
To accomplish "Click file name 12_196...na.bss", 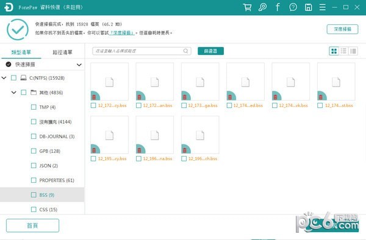I will 157,158.
